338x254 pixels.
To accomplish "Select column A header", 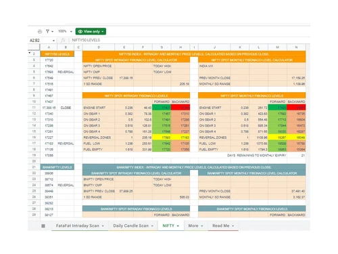I will click(x=49, y=47).
